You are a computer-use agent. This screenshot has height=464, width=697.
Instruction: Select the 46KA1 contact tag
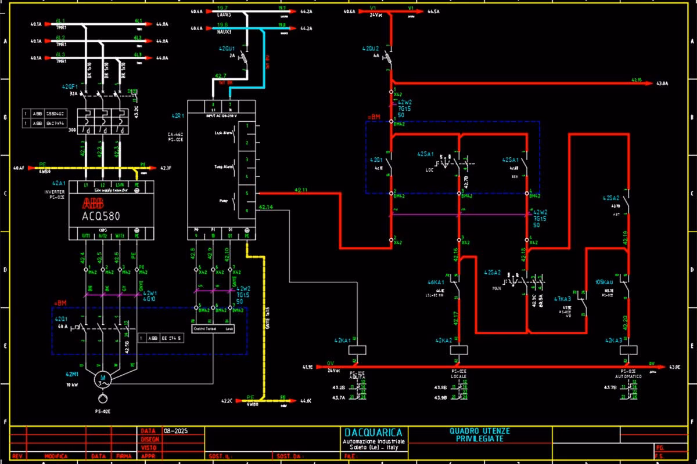coord(436,282)
